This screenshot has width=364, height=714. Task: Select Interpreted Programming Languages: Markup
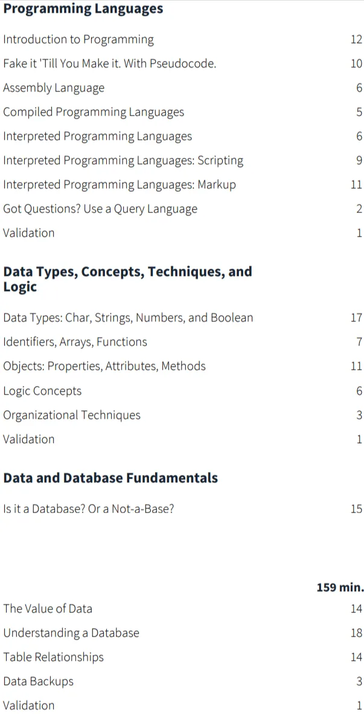click(x=120, y=185)
